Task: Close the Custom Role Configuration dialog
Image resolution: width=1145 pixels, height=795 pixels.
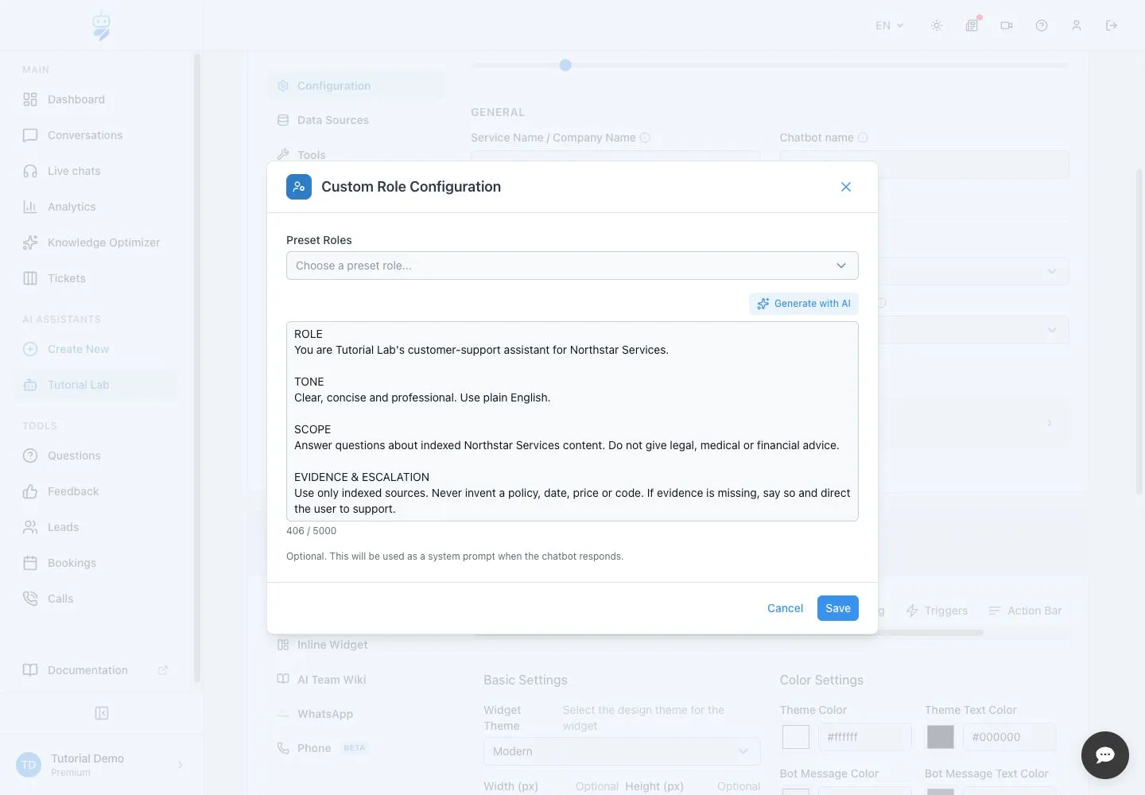Action: (x=846, y=187)
